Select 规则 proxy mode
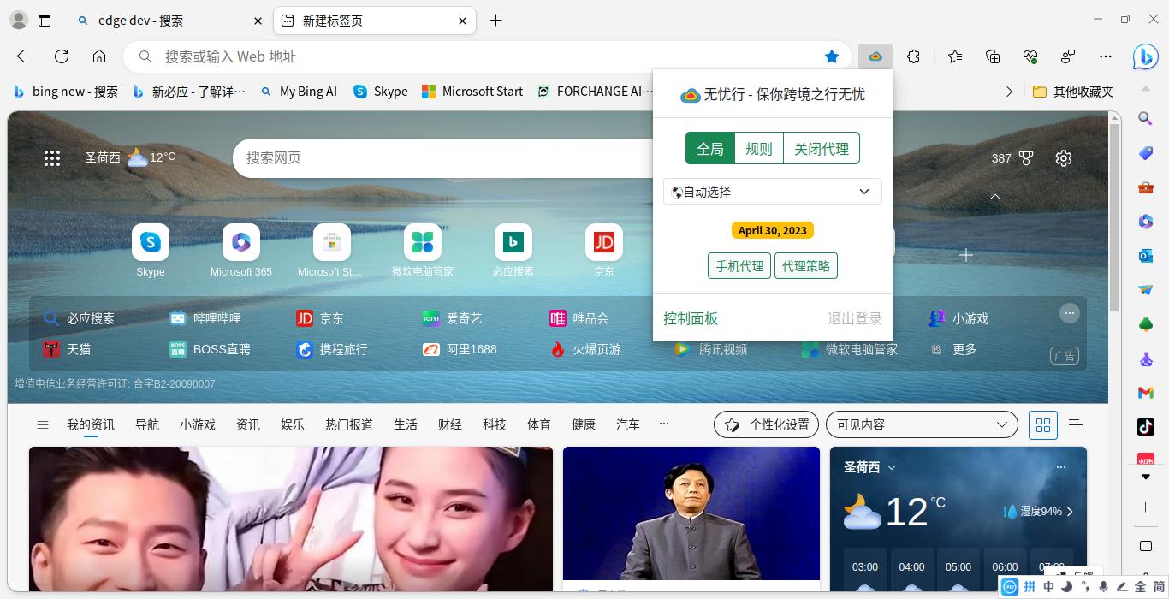The width and height of the screenshot is (1169, 599). pyautogui.click(x=759, y=149)
